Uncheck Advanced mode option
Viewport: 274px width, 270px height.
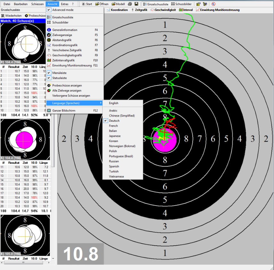tap(63, 10)
